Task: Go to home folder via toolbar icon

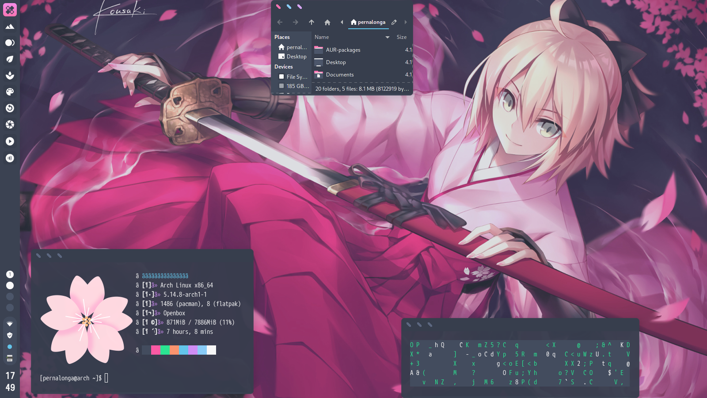Action: click(327, 22)
